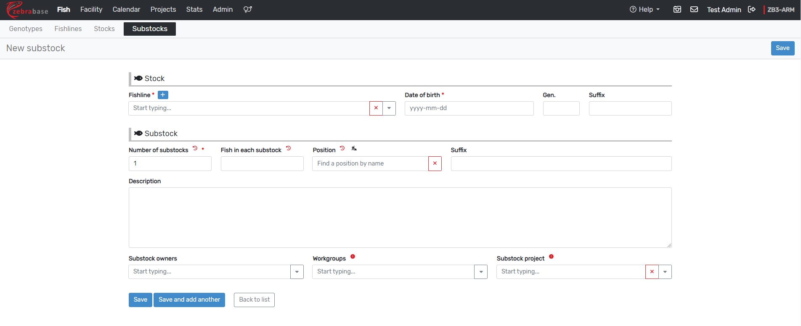Click the gender symbols icon in navbar
801x326 pixels.
point(248,9)
